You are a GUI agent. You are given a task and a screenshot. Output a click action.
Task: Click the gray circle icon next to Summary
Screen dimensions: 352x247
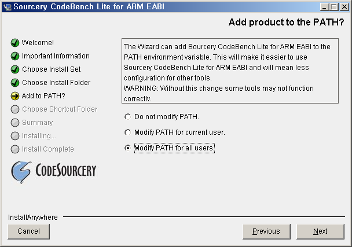[15, 123]
